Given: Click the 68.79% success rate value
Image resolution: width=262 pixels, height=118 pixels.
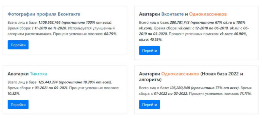Looking at the screenshot, I should [110, 34].
